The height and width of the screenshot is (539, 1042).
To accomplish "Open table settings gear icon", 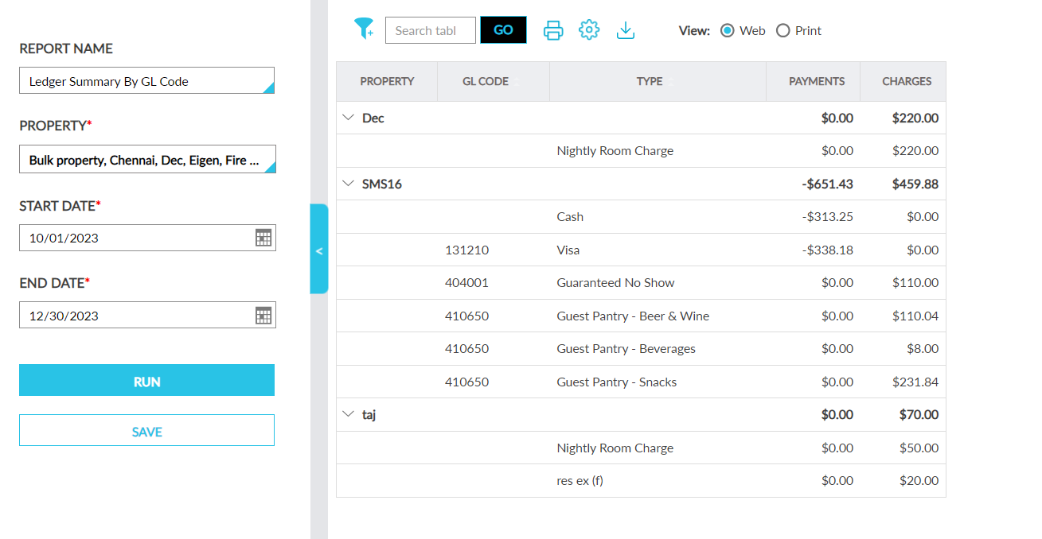I will click(x=589, y=30).
